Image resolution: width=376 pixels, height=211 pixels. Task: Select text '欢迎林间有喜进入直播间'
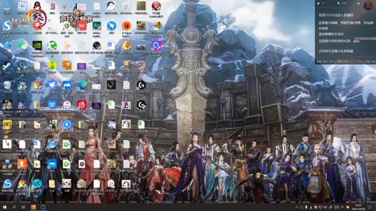[x=336, y=15]
